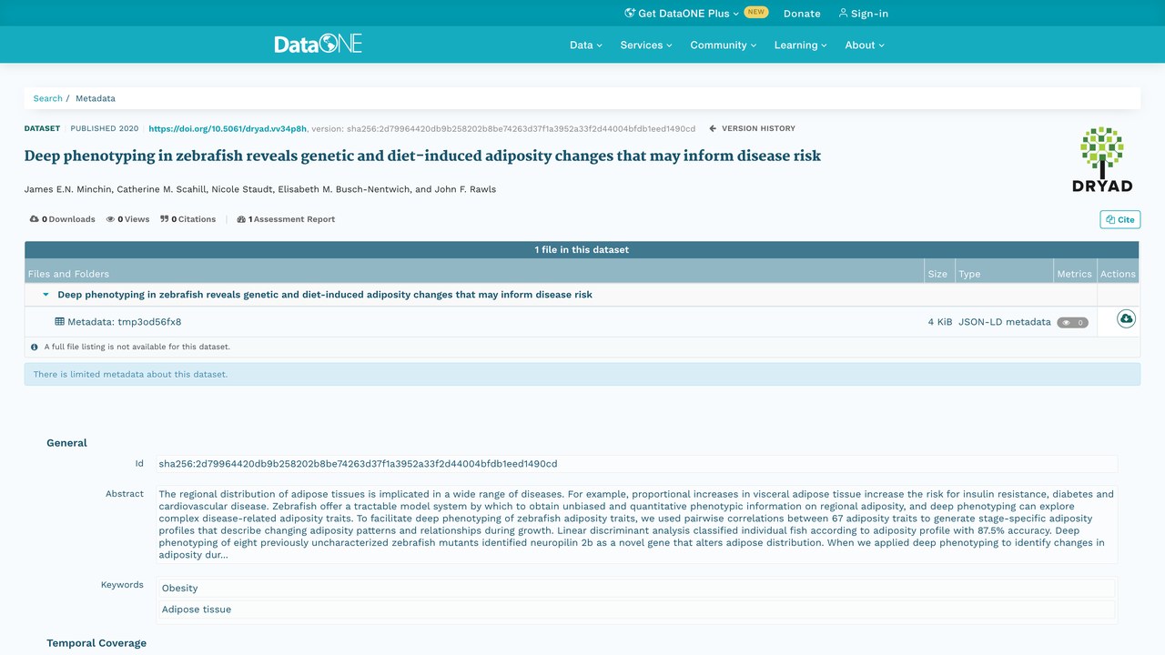Expand the Community menu

click(x=724, y=45)
